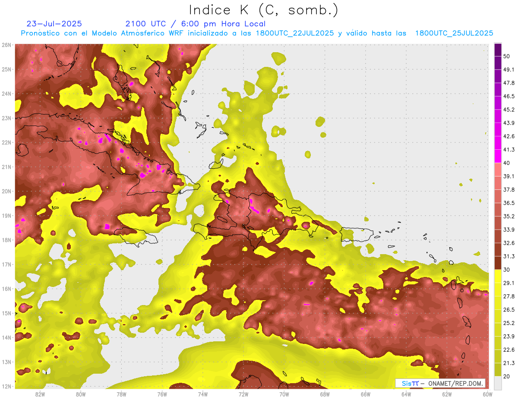Click the colorbar value 39.1
This screenshot has width=518, height=400.
509,176
